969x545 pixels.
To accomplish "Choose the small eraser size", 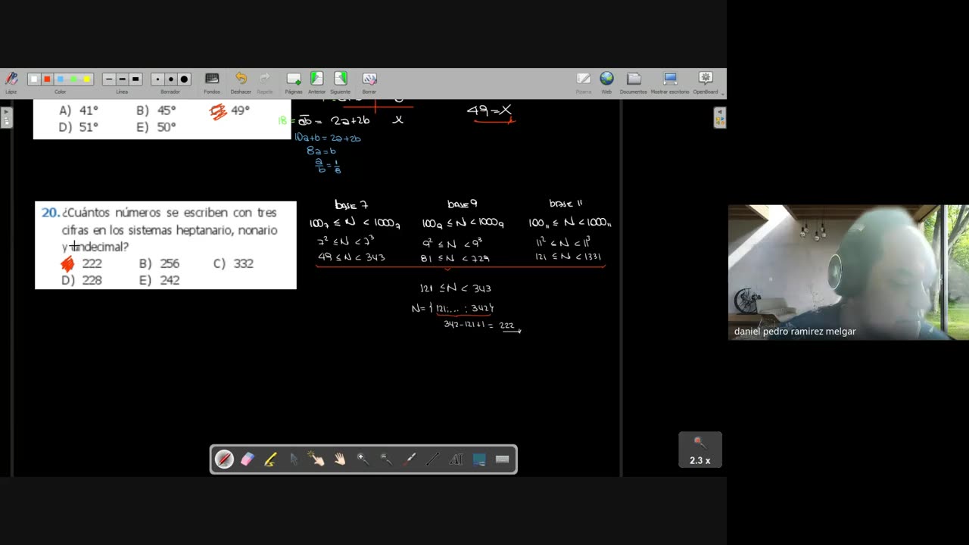I will [157, 79].
